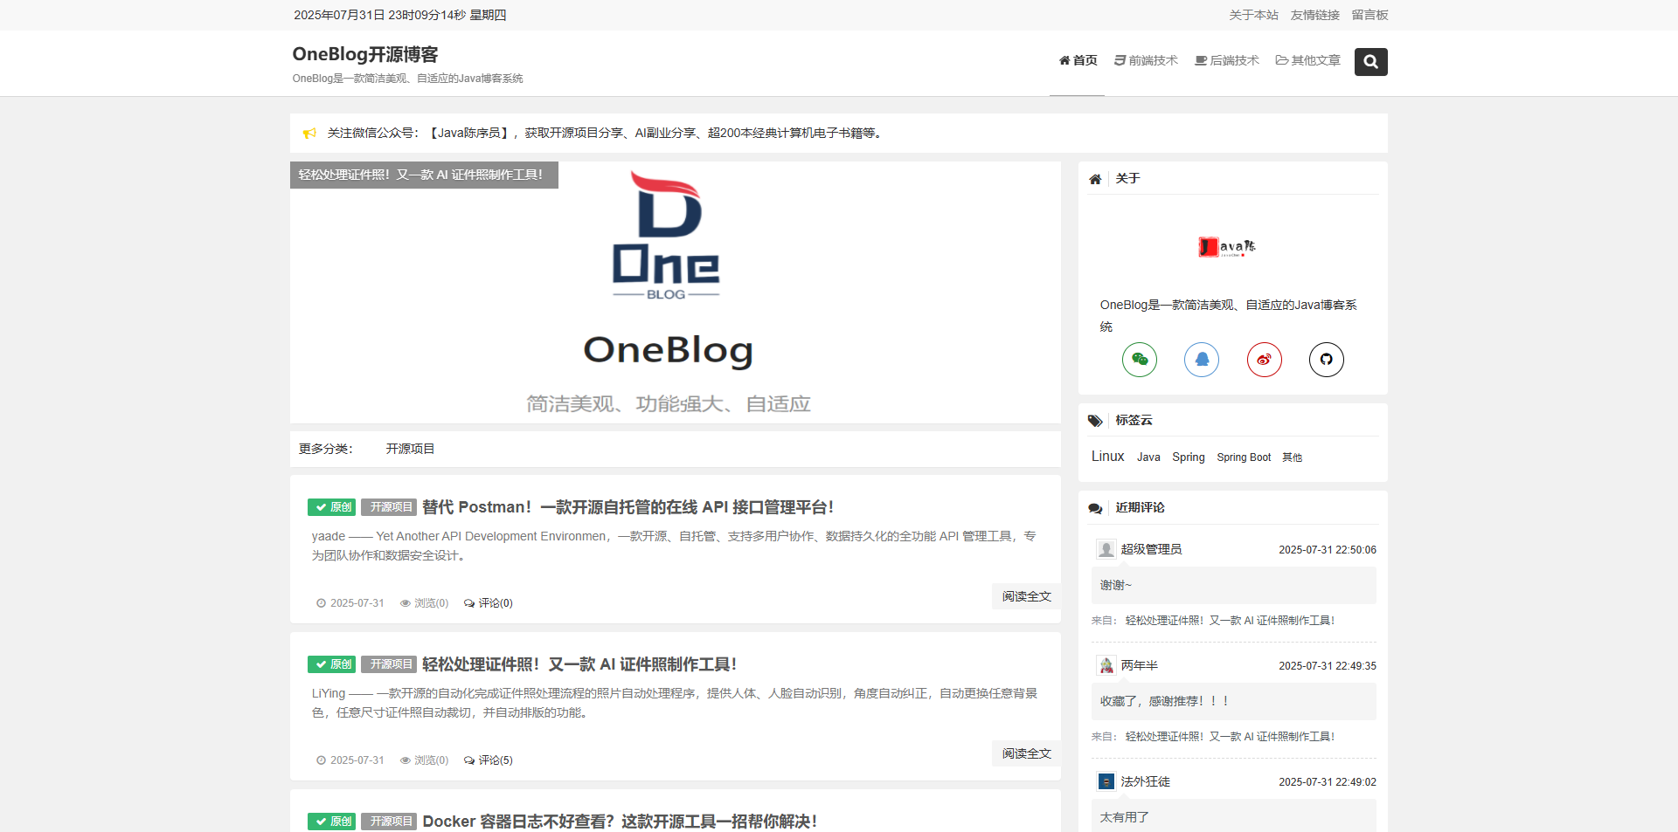Click 原创 badge on Docker article

[331, 822]
